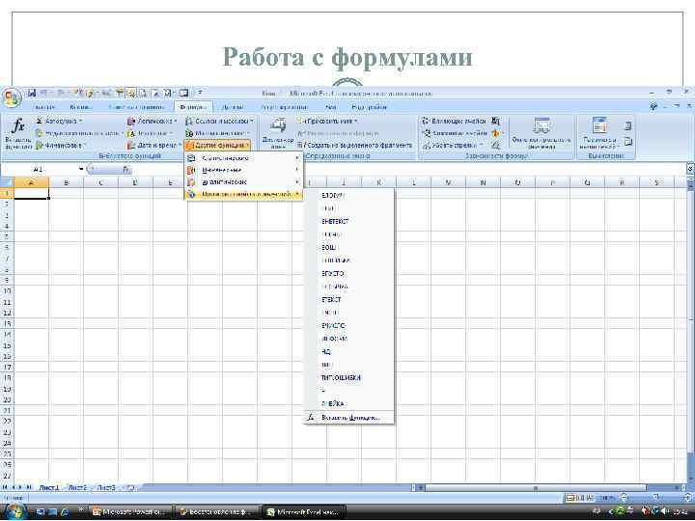Viewport: 695px width, 521px height.
Task: Click Создать из выделенного фрагмента
Action: click(354, 146)
